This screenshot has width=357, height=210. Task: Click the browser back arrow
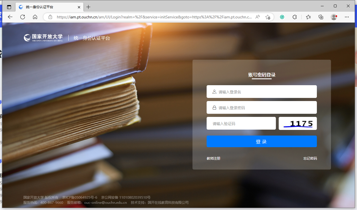[10, 17]
